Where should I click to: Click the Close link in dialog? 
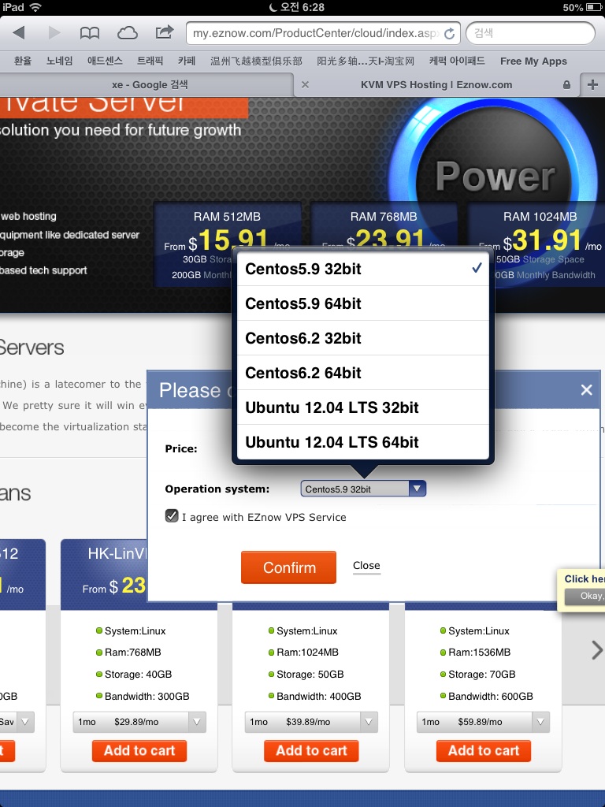pos(366,566)
